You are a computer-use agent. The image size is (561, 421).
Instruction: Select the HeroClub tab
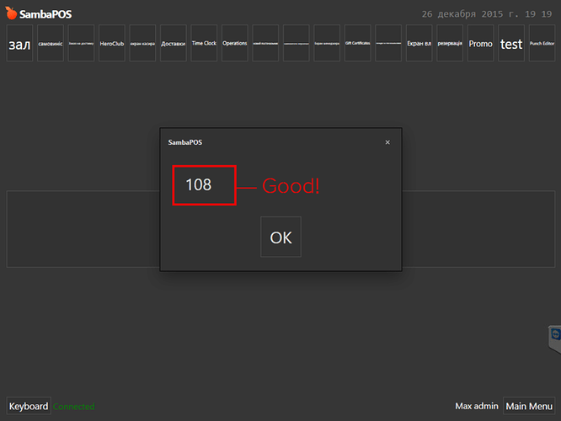coord(112,43)
